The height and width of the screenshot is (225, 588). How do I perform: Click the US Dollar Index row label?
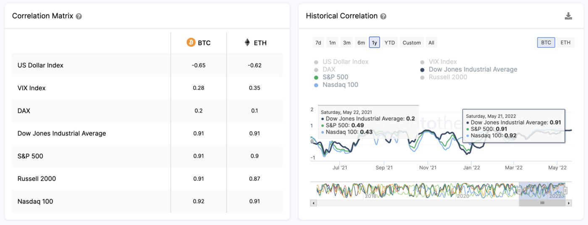click(x=40, y=65)
